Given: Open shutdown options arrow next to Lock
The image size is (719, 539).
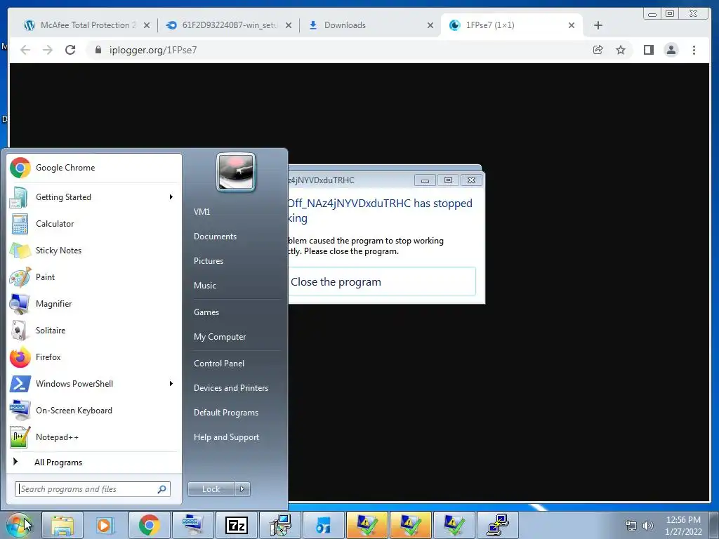Looking at the screenshot, I should click(242, 489).
